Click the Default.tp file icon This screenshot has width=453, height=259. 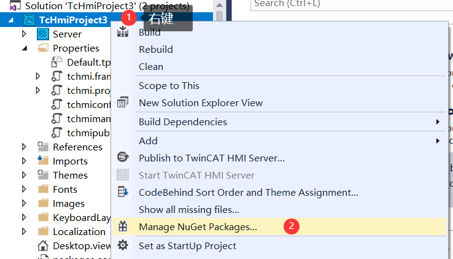(x=56, y=62)
